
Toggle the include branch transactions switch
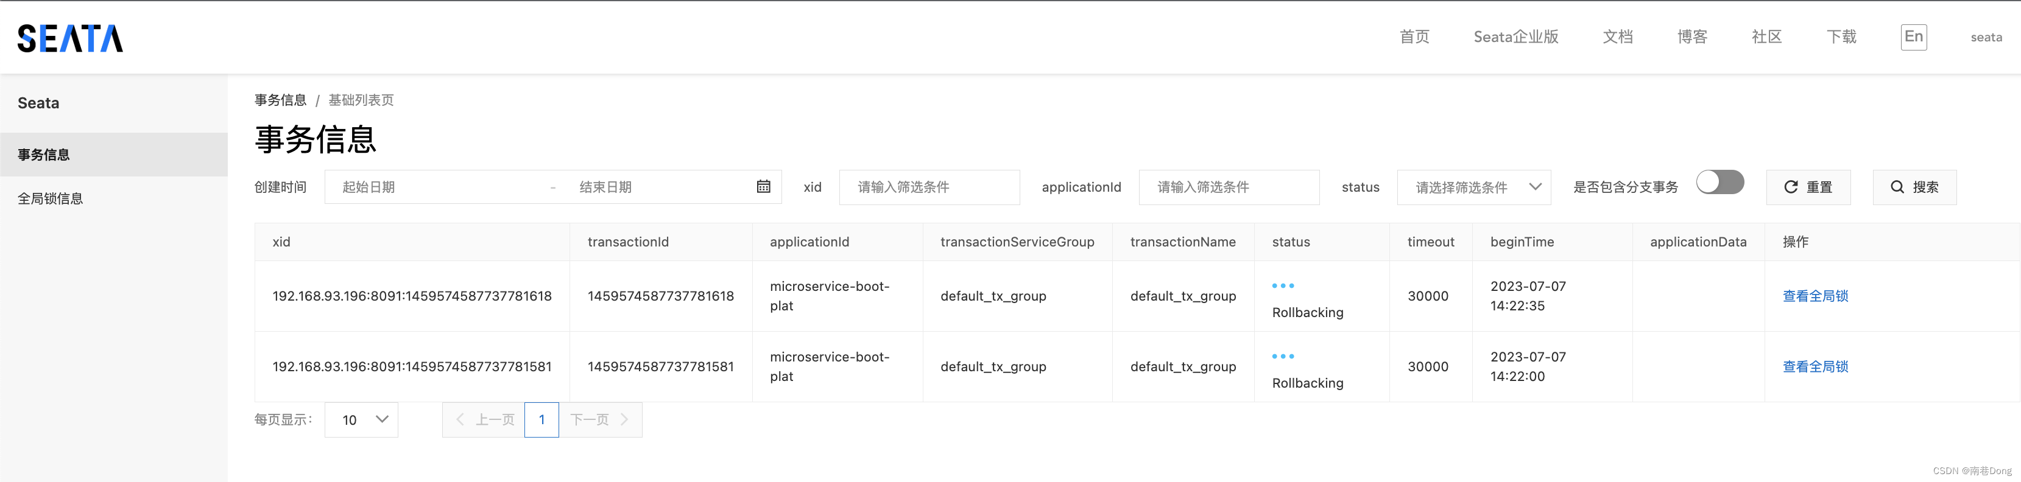pyautogui.click(x=1719, y=183)
